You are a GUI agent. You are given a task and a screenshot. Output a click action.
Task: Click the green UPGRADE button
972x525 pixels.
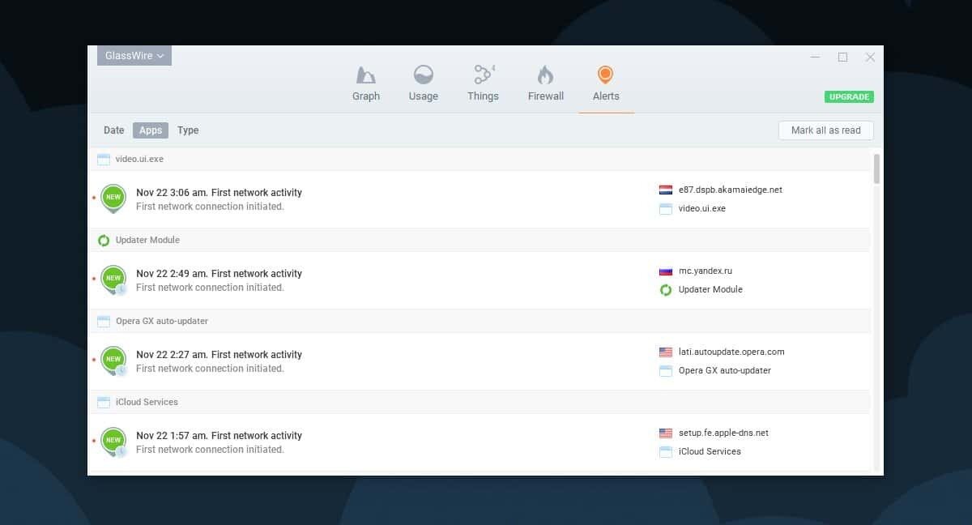(x=848, y=96)
